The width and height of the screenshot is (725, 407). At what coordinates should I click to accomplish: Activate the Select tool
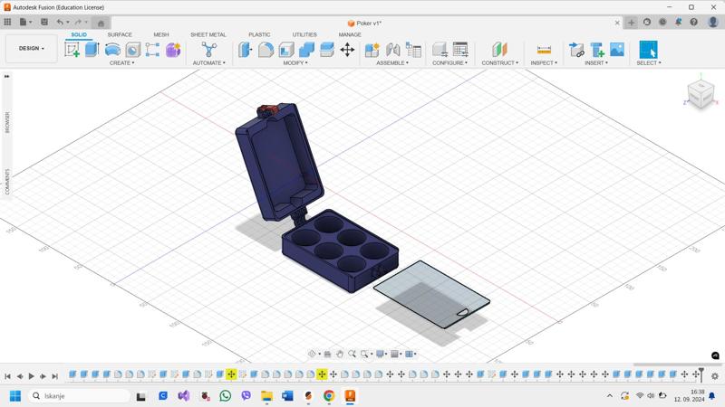[x=648, y=50]
